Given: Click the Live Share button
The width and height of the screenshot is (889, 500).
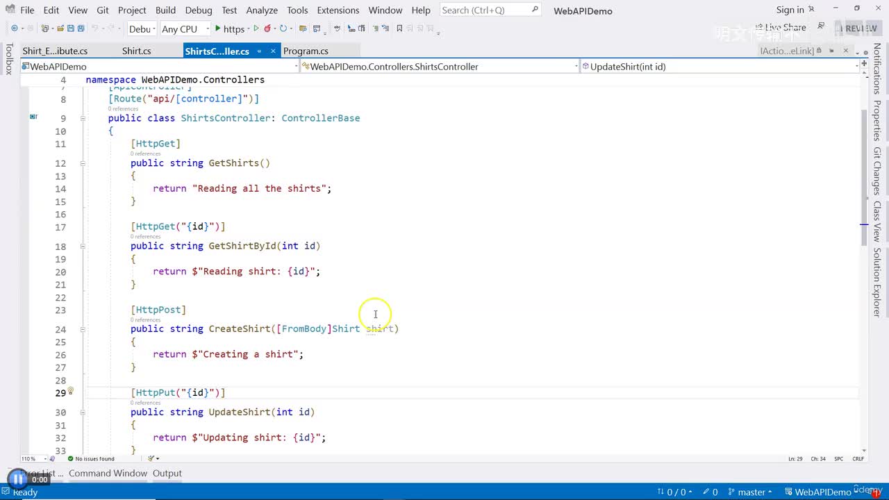Looking at the screenshot, I should click(779, 28).
